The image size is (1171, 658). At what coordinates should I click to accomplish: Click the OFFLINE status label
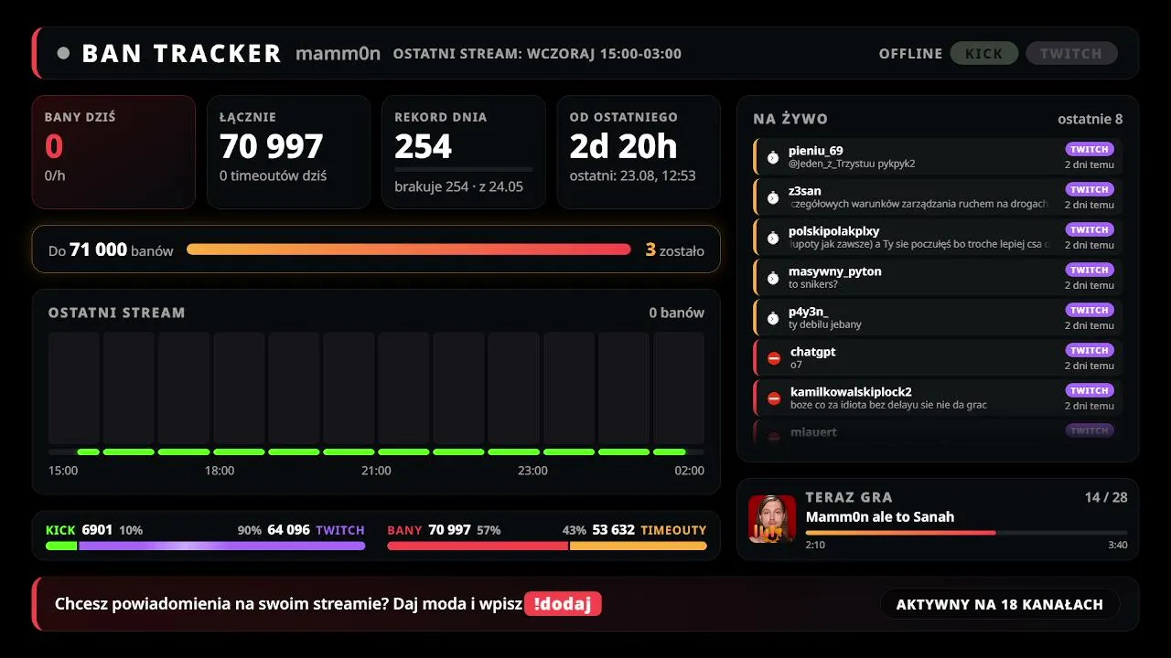[x=910, y=54]
